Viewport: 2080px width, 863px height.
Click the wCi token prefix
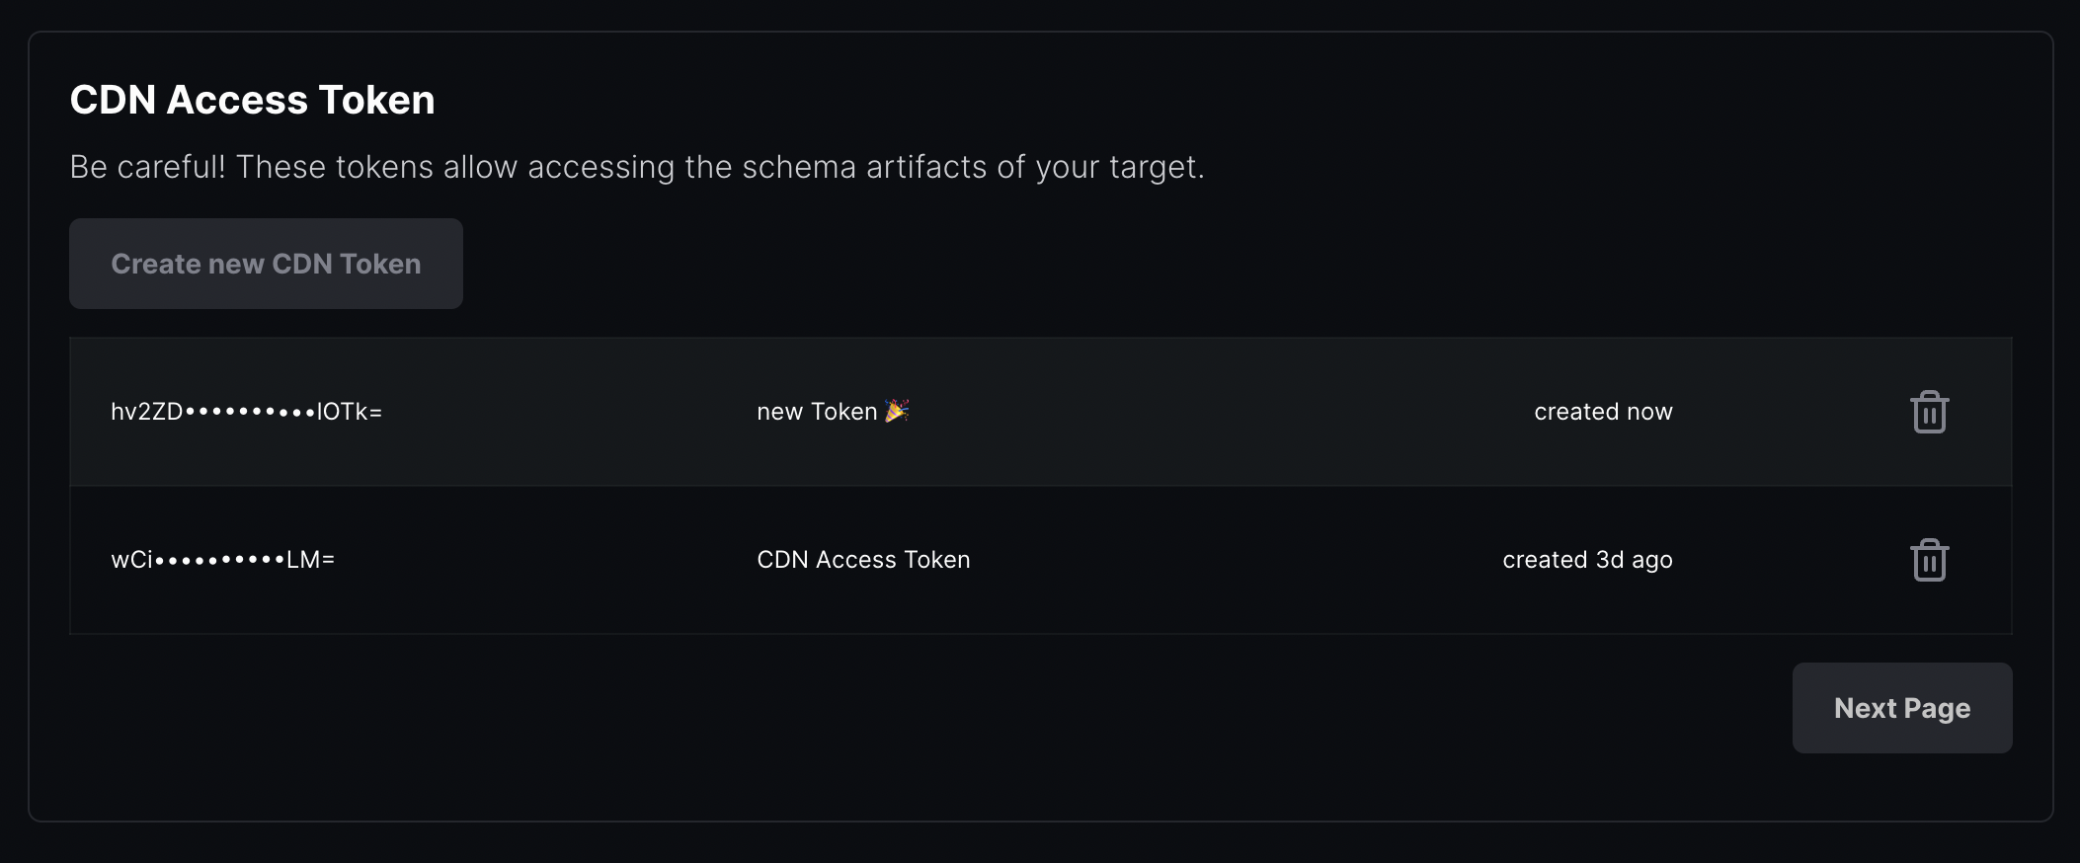(x=131, y=560)
